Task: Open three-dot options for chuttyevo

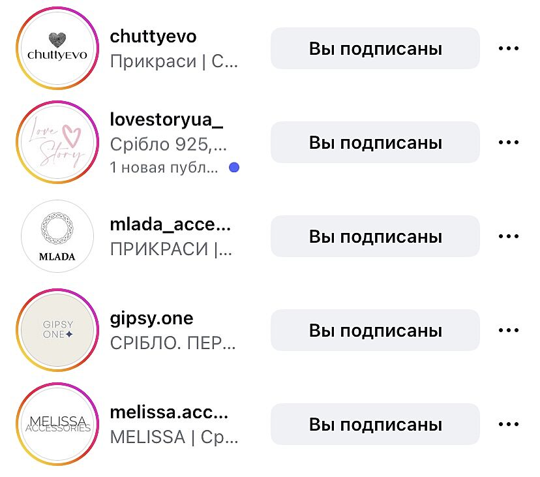Action: pos(508,49)
